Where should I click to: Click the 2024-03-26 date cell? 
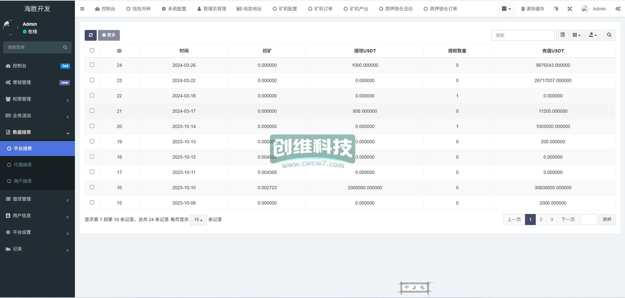pos(184,65)
